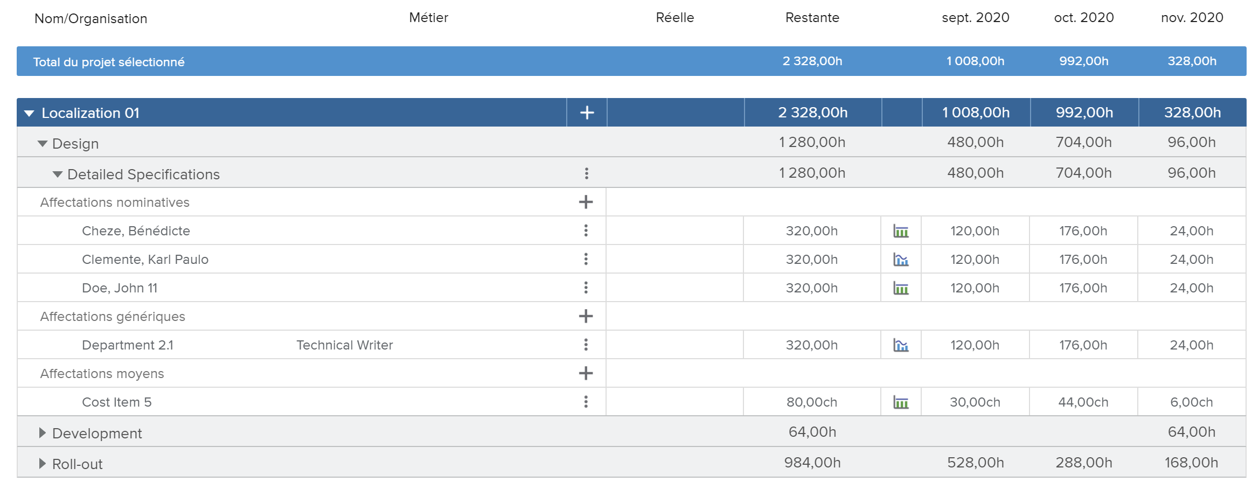Expand the Development section
Image resolution: width=1259 pixels, height=496 pixels.
(43, 433)
